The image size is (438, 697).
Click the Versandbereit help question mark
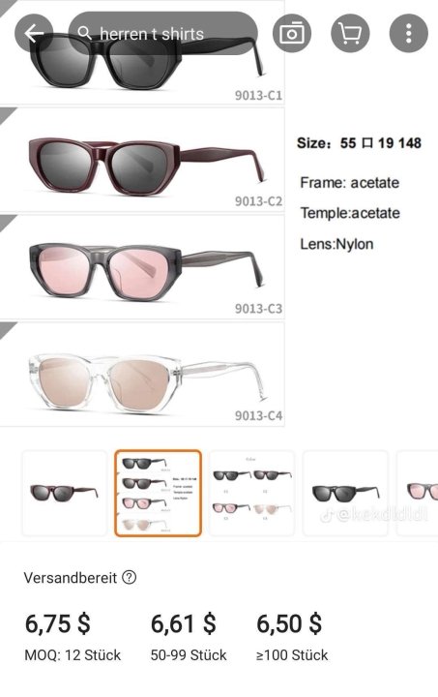click(130, 577)
